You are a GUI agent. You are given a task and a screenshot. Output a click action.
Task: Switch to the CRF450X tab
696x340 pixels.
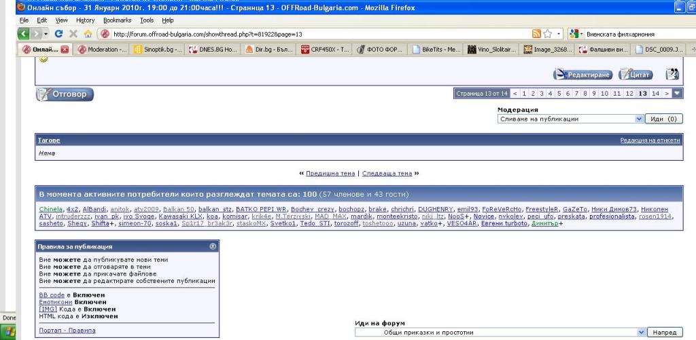326,50
